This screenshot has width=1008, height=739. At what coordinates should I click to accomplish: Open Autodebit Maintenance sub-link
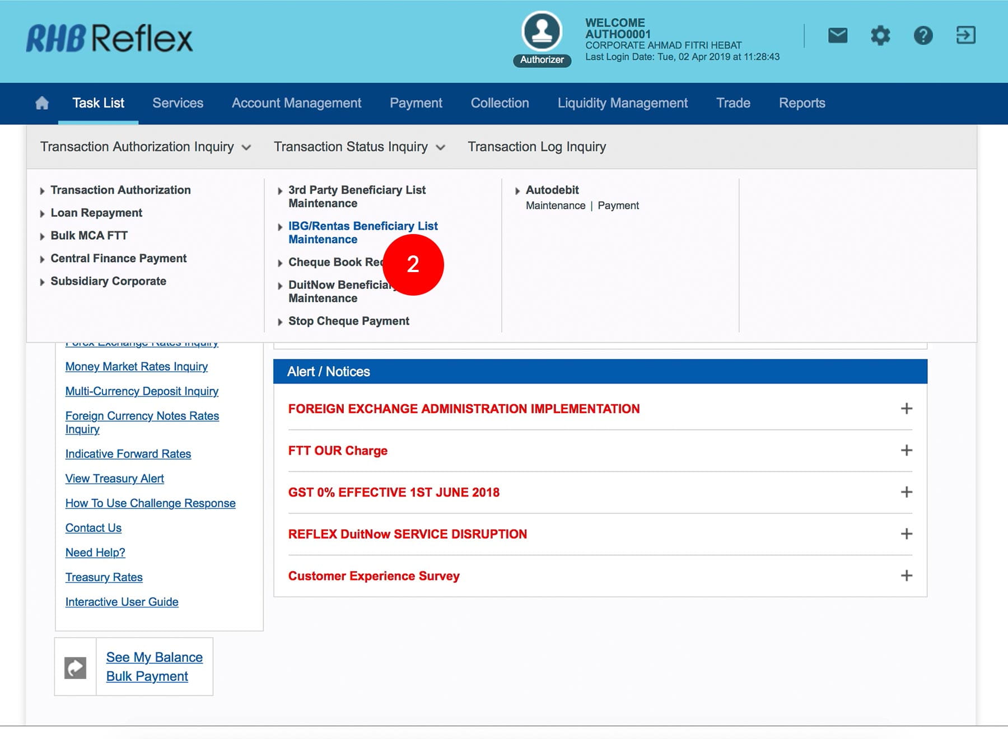tap(555, 205)
